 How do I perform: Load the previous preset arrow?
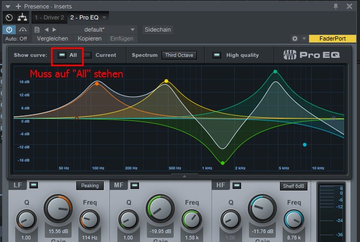coord(47,29)
